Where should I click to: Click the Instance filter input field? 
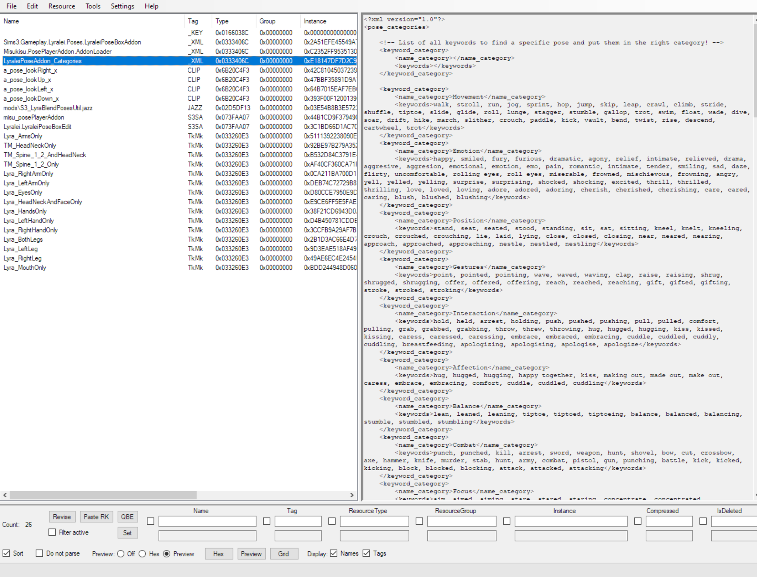[x=571, y=521]
